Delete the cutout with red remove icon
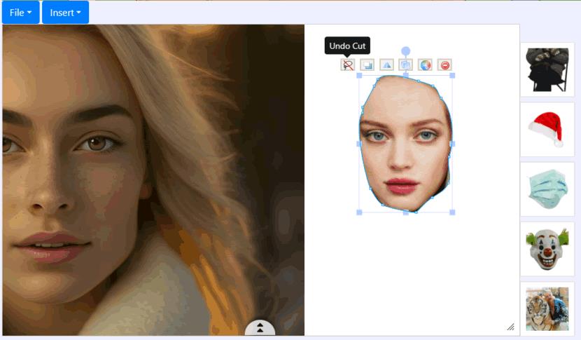Image resolution: width=581 pixels, height=340 pixels. pos(445,65)
